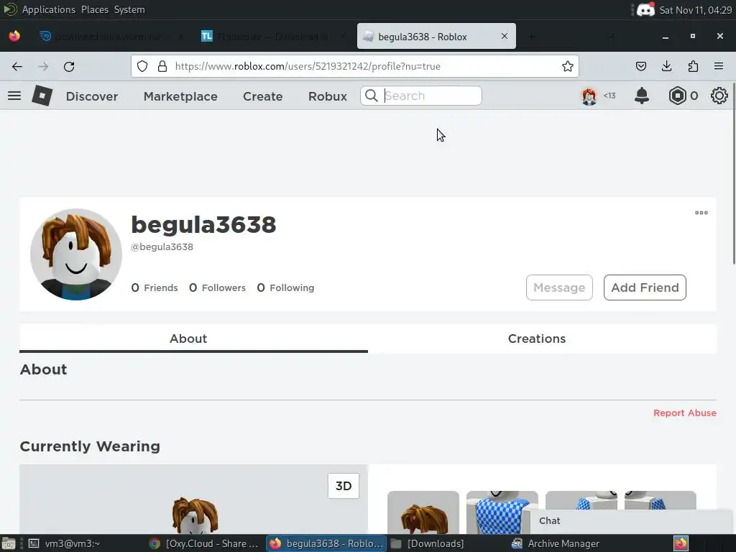This screenshot has width=736, height=552.
Task: Open the Places menu
Action: tap(94, 9)
